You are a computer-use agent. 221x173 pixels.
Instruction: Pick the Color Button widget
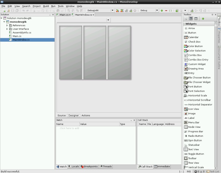click(195, 46)
